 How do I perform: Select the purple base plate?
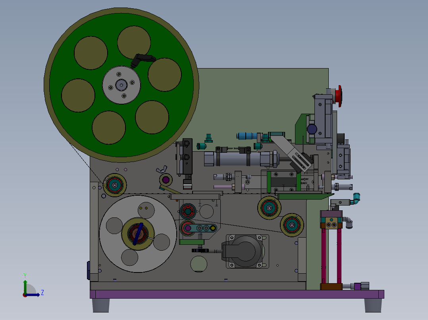tap(237, 294)
